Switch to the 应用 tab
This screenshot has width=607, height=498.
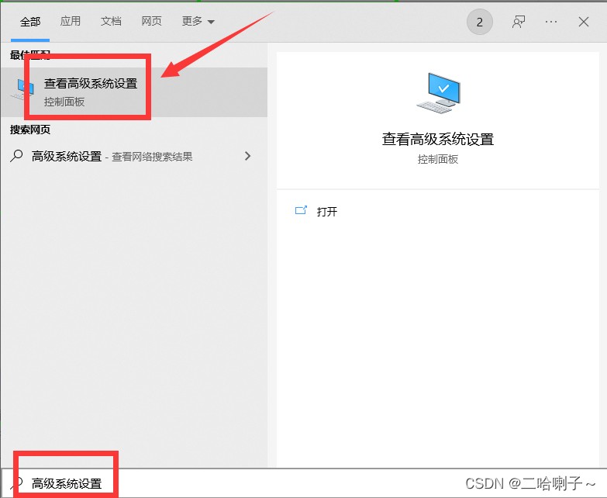[x=71, y=21]
